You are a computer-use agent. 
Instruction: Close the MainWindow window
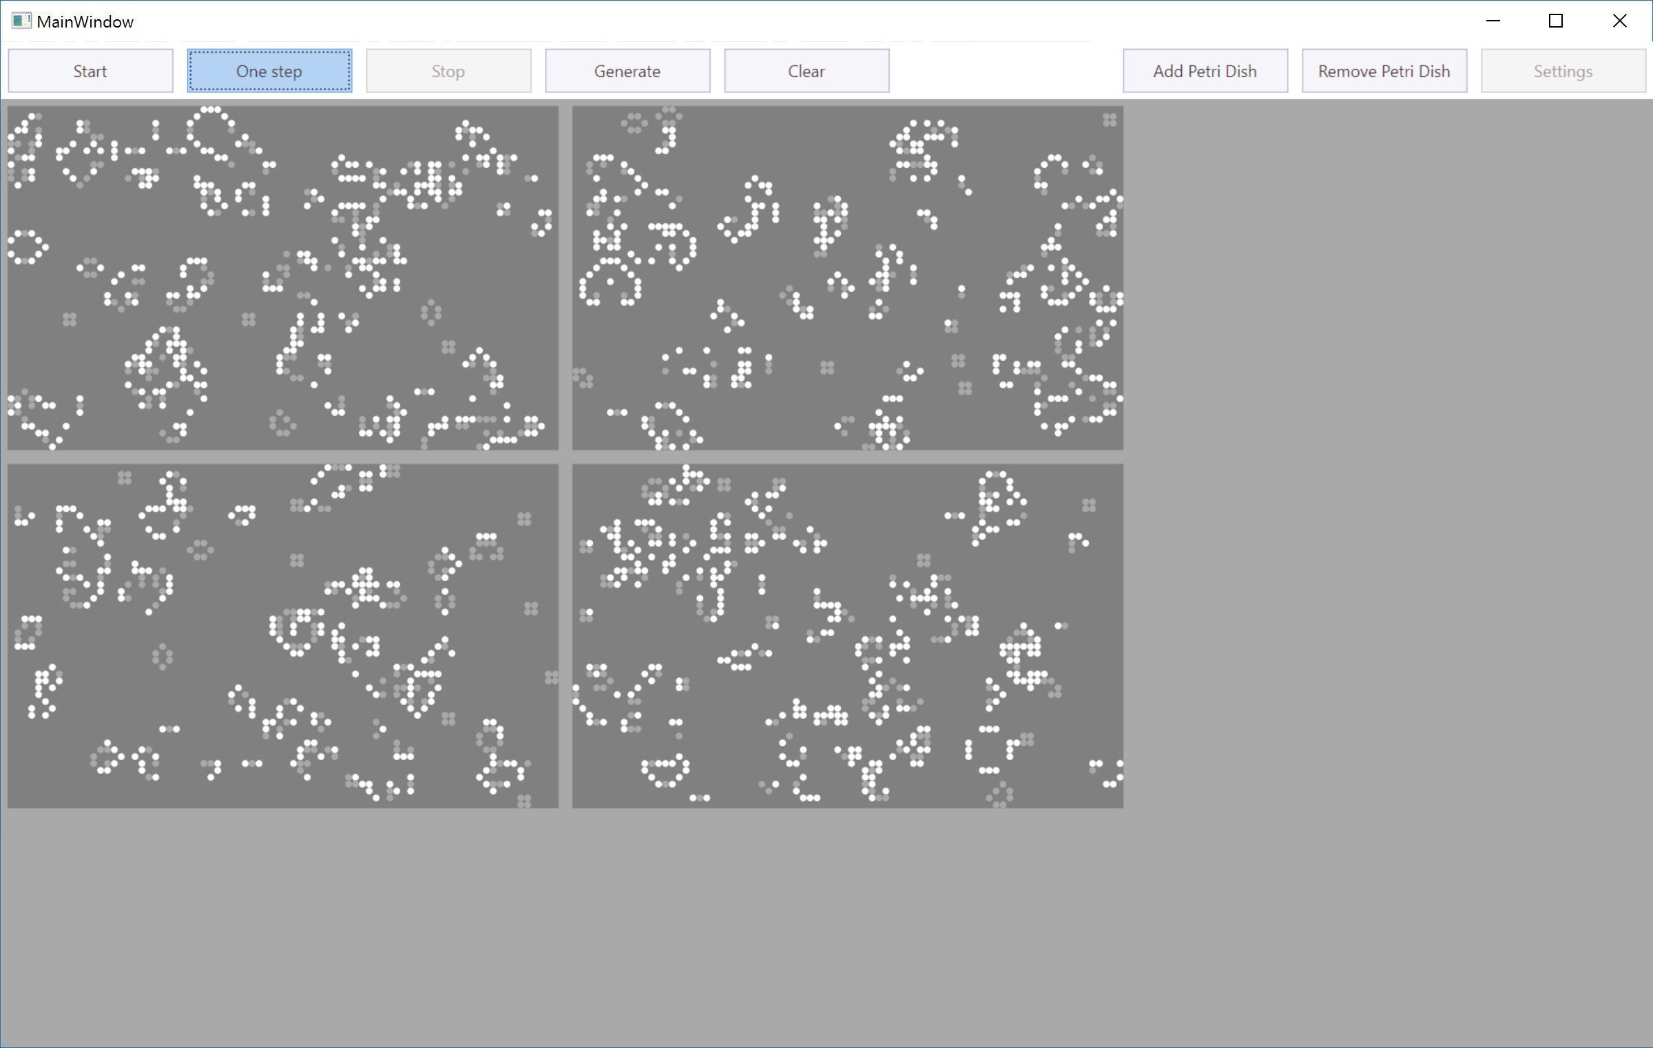tap(1619, 21)
